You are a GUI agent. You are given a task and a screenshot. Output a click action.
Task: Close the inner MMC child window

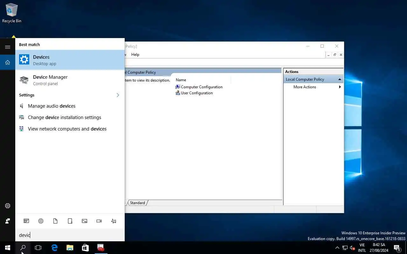pyautogui.click(x=341, y=55)
